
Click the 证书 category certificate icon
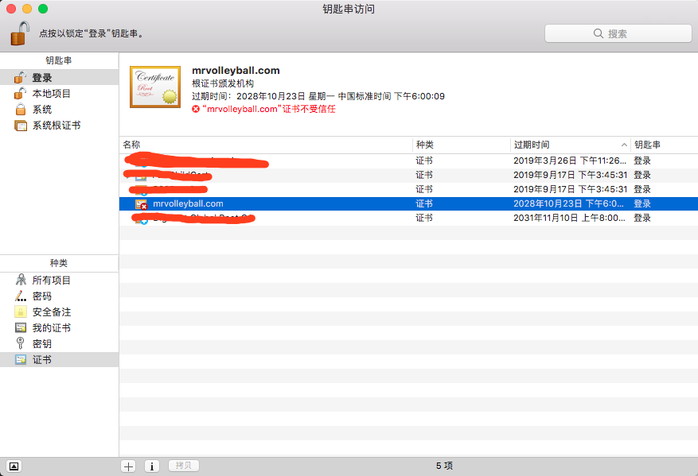21,359
